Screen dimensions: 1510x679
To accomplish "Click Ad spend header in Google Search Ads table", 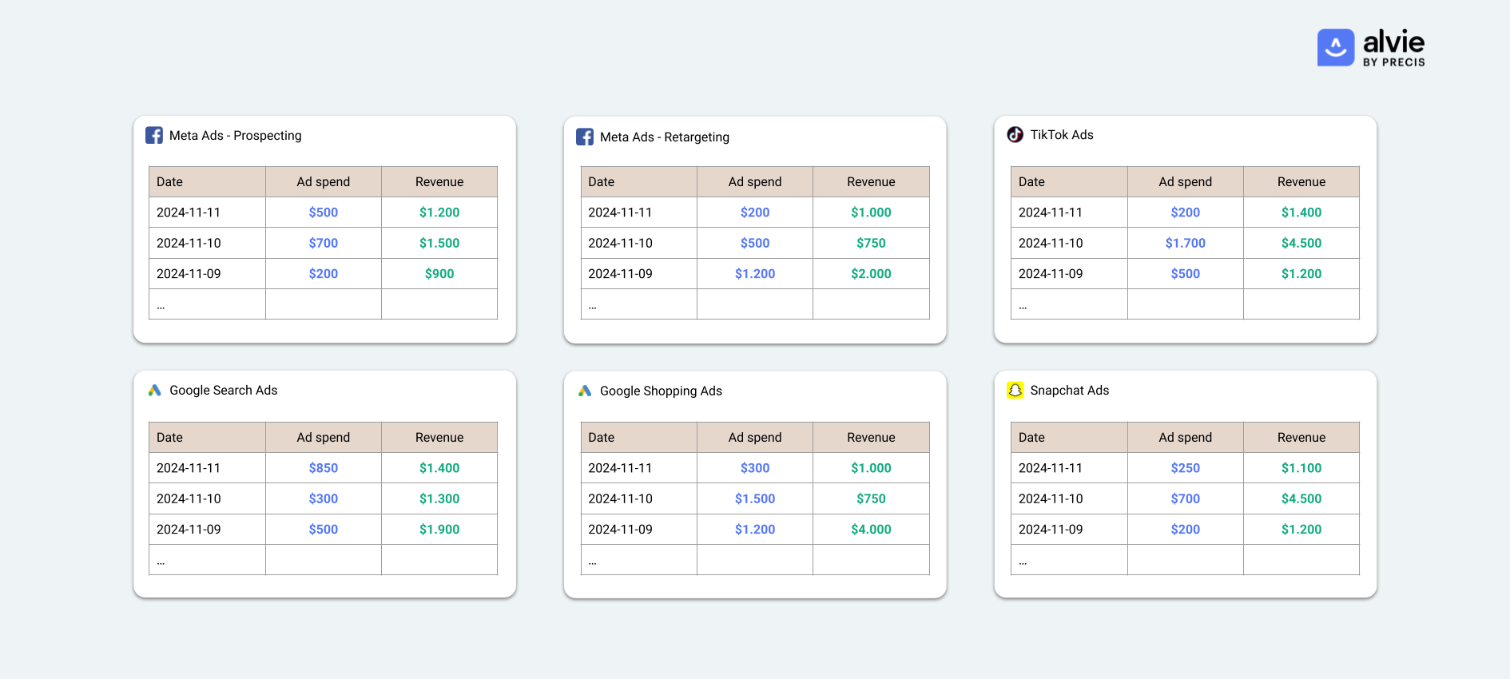I will tap(324, 437).
